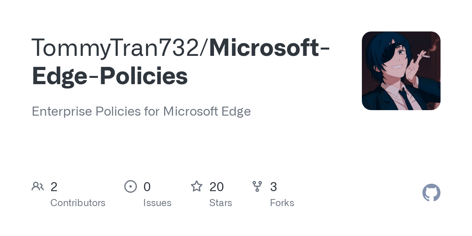Click the Contributors people icon
Viewport: 472px width, 236px height.
pos(38,186)
